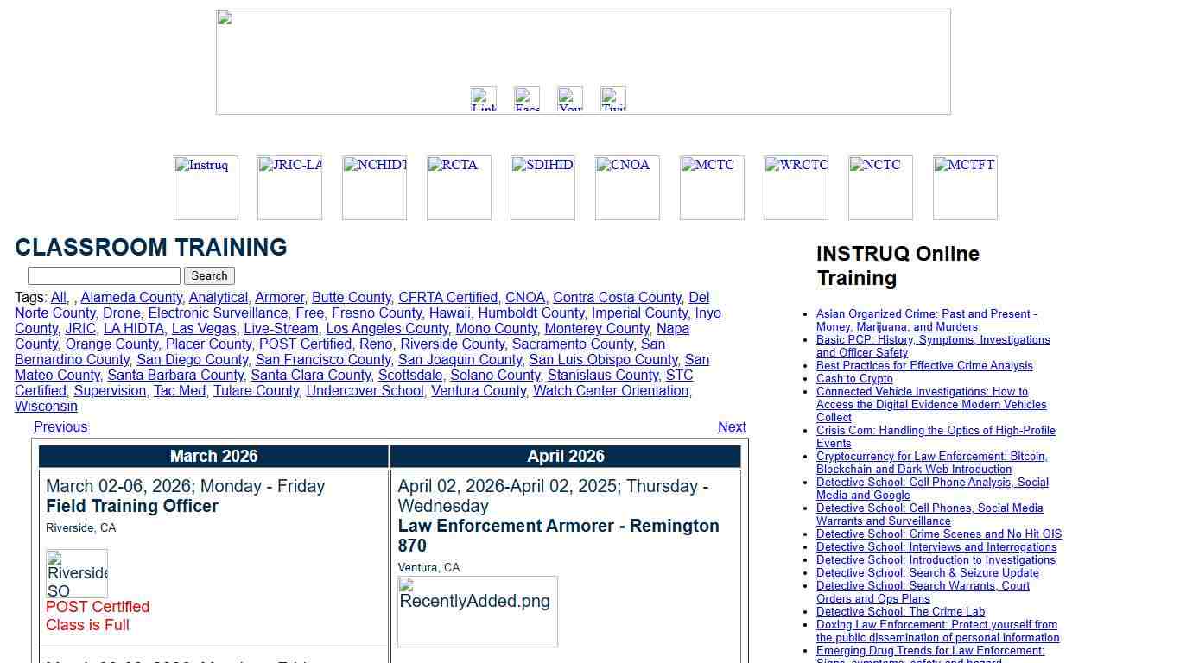Open the SDIHIDTA logo icon
Viewport: 1180px width, 663px height.
[x=542, y=187]
